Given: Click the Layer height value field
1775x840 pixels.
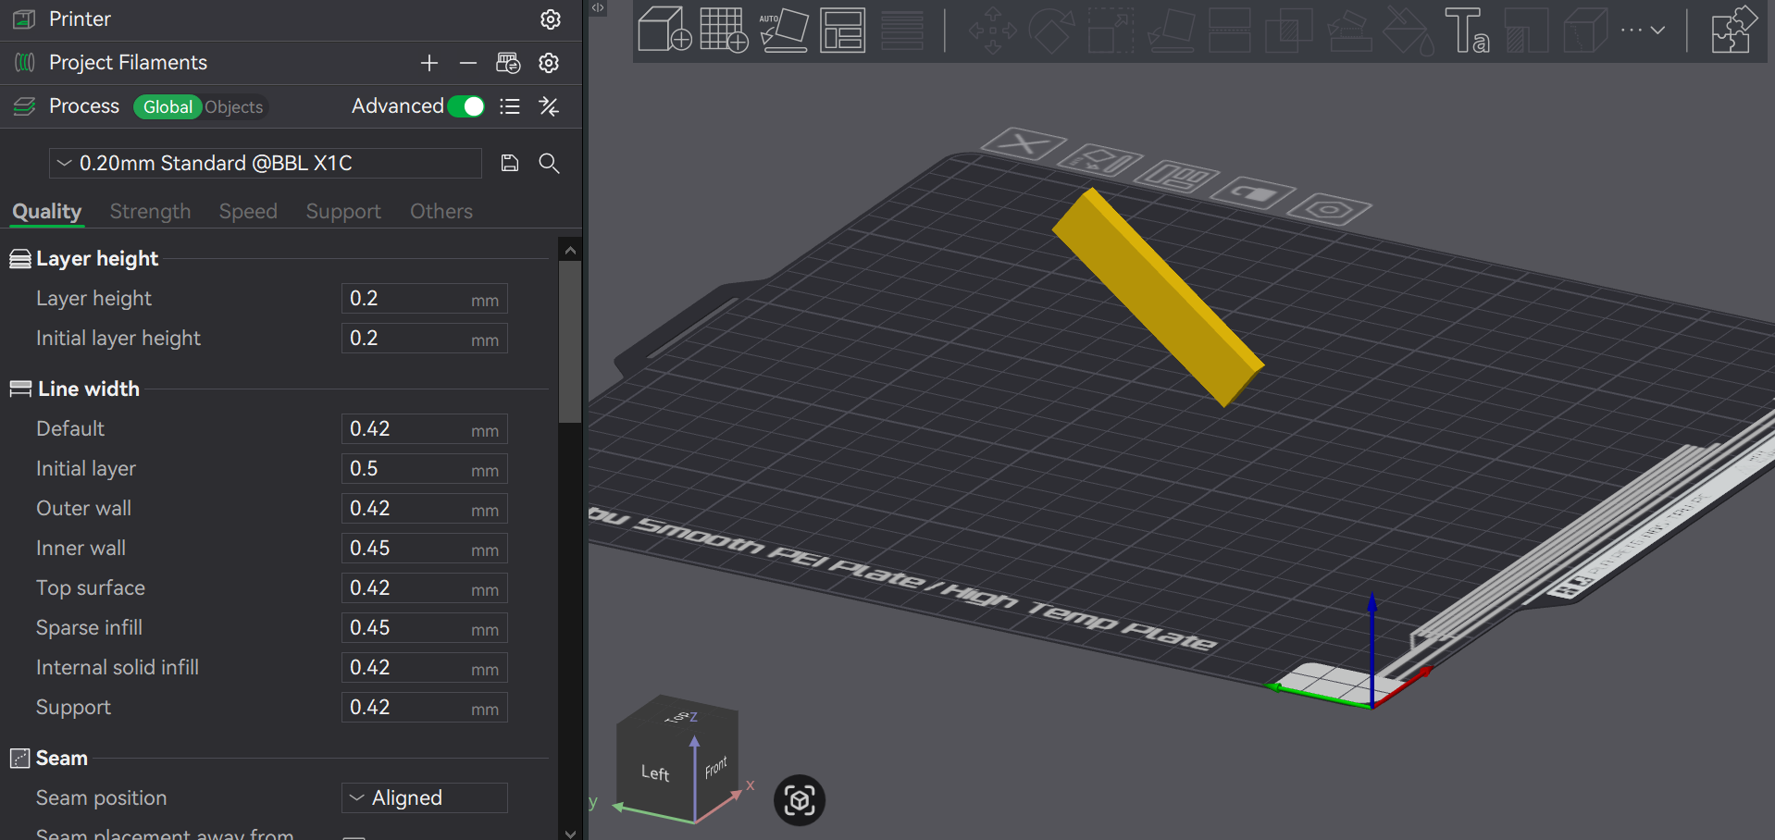Looking at the screenshot, I should pyautogui.click(x=425, y=298).
